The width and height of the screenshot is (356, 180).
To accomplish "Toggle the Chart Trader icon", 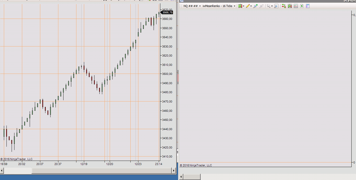I will pyautogui.click(x=284, y=6).
